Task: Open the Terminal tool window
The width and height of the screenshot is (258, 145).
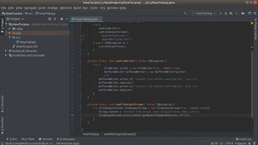Action: pyautogui.click(x=46, y=139)
